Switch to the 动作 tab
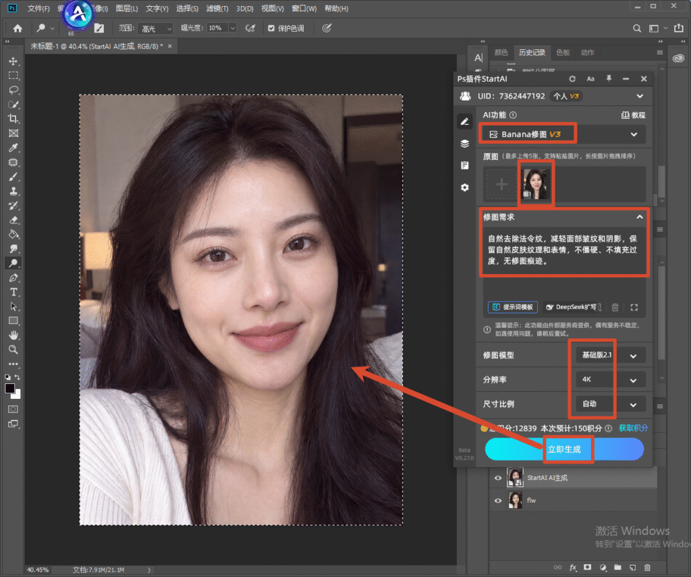Image resolution: width=691 pixels, height=577 pixels. tap(588, 53)
